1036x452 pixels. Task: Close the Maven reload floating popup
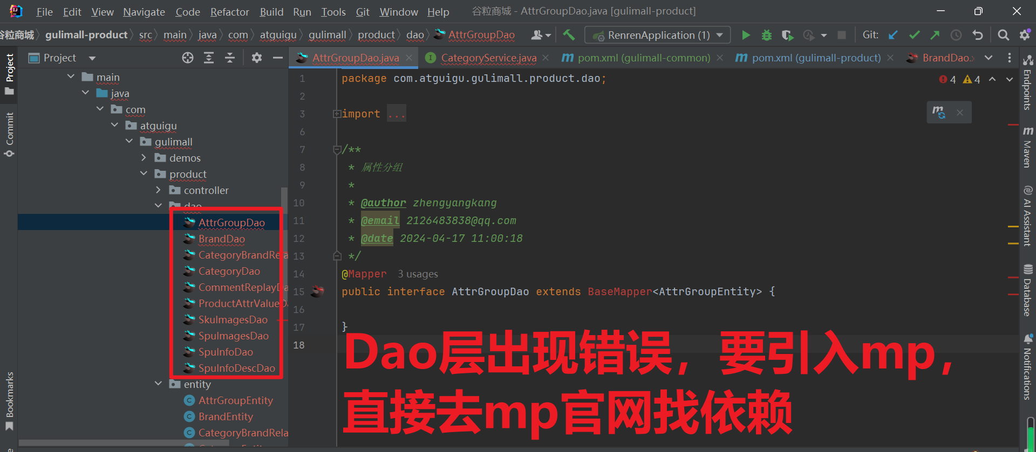tap(960, 113)
